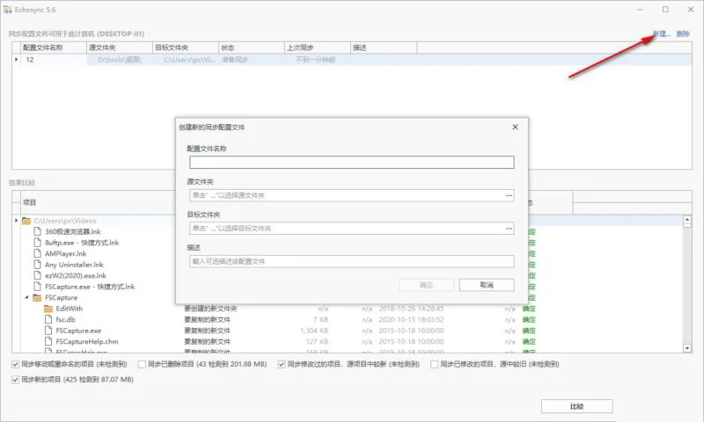Click the EditWith folder icon
This screenshot has width=704, height=422.
(48, 309)
